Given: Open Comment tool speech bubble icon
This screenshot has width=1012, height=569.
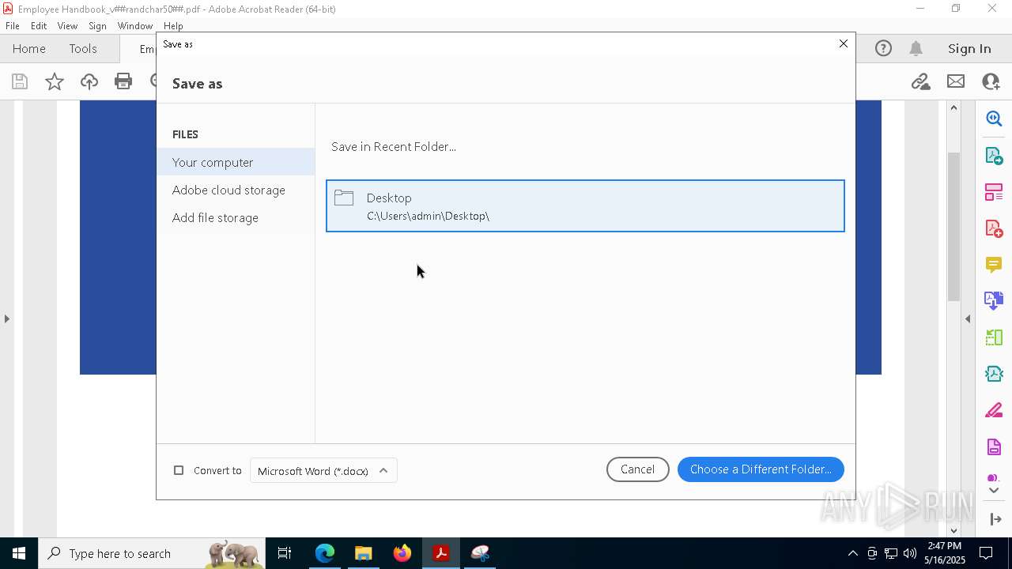Looking at the screenshot, I should [x=994, y=265].
